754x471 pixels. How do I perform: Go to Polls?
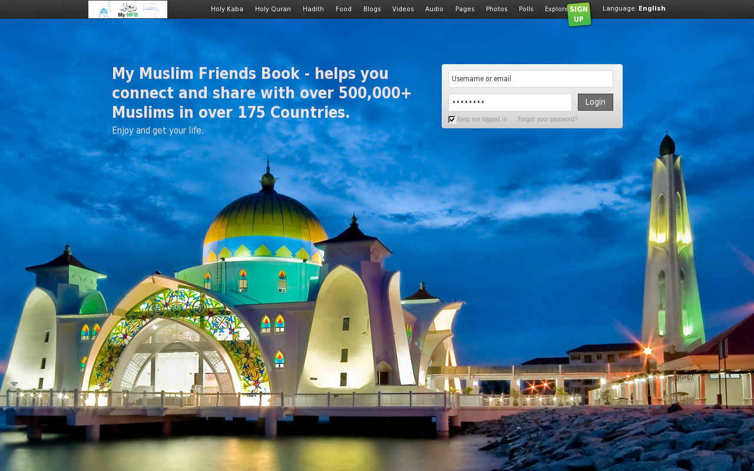pyautogui.click(x=526, y=9)
